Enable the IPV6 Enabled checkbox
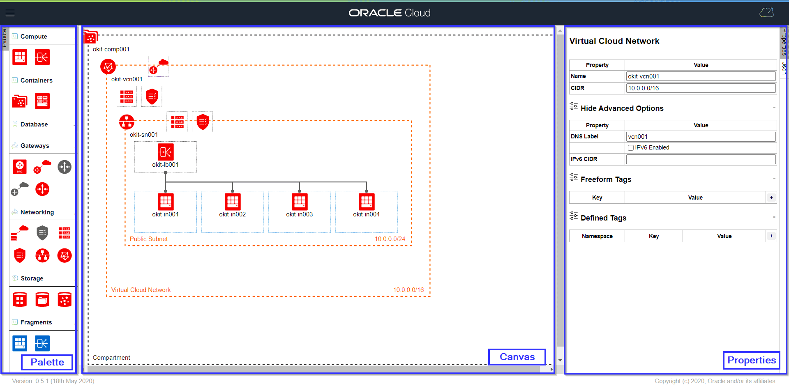This screenshot has height=386, width=789. click(x=631, y=147)
